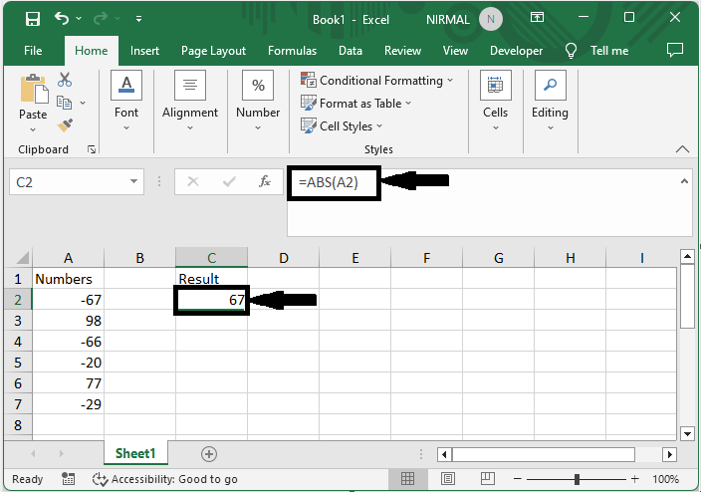Click the macro recording status icon
The width and height of the screenshot is (701, 492).
point(68,479)
